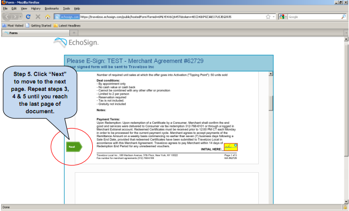This screenshot has height=211, width=349.
Task: Open the Tools menu
Action: (66, 9)
